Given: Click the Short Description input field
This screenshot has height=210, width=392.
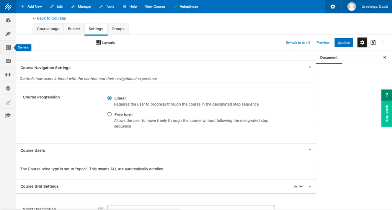Looking at the screenshot, I should point(191,208).
